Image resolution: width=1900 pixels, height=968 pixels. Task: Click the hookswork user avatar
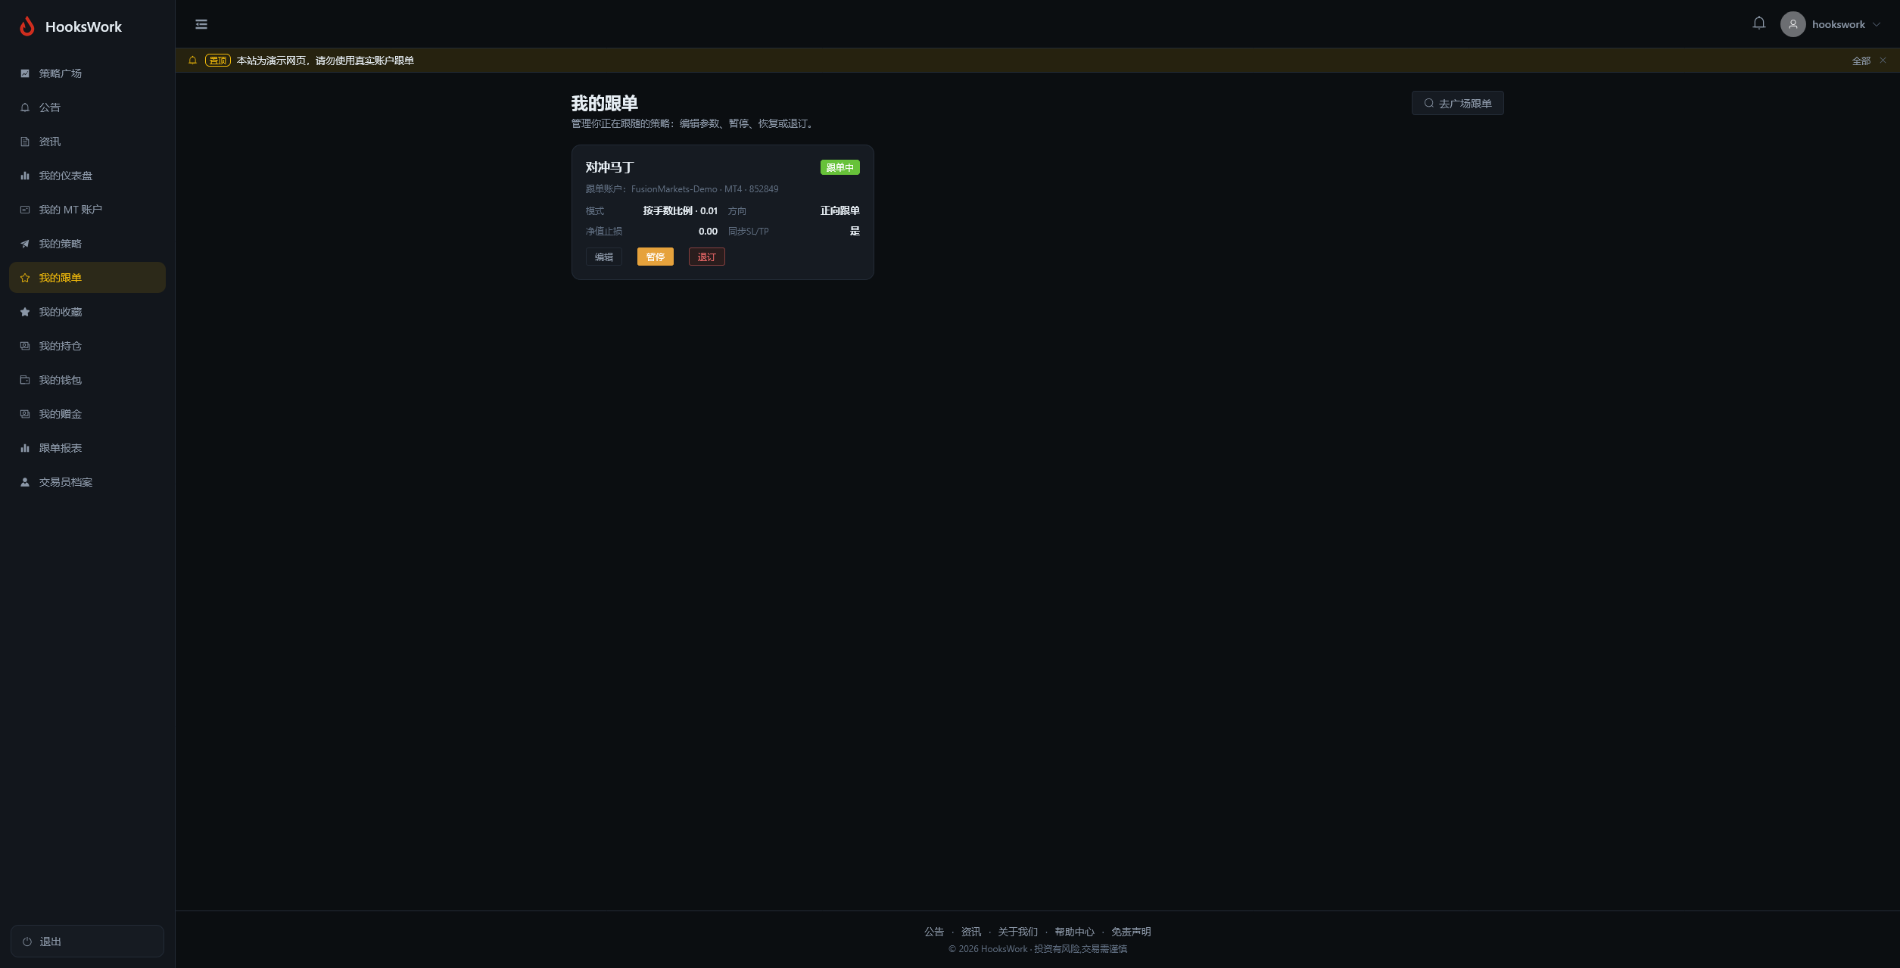click(x=1793, y=24)
